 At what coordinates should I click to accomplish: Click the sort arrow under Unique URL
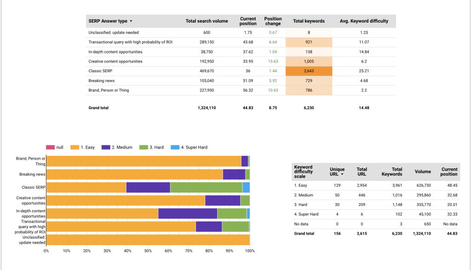[342, 174]
